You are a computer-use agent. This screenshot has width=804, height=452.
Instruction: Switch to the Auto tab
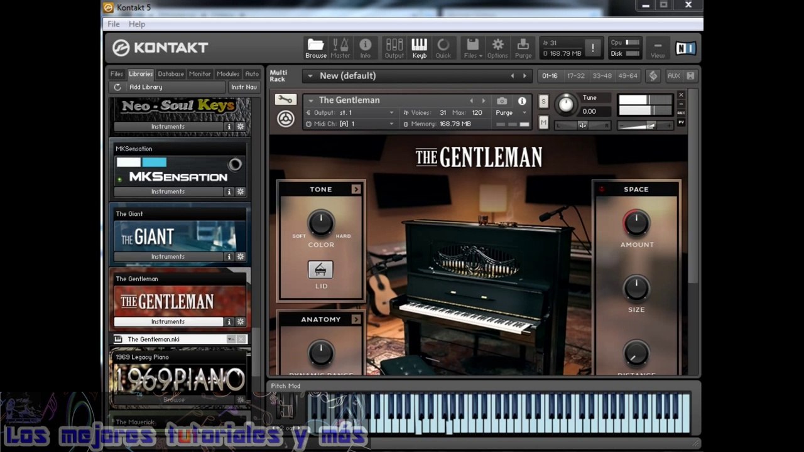point(252,74)
